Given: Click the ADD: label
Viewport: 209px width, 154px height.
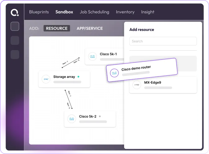Looking at the screenshot, I should tap(34, 28).
